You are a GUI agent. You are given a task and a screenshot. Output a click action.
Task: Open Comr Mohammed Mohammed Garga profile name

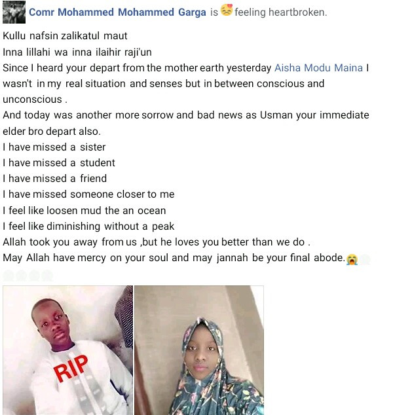pos(117,12)
